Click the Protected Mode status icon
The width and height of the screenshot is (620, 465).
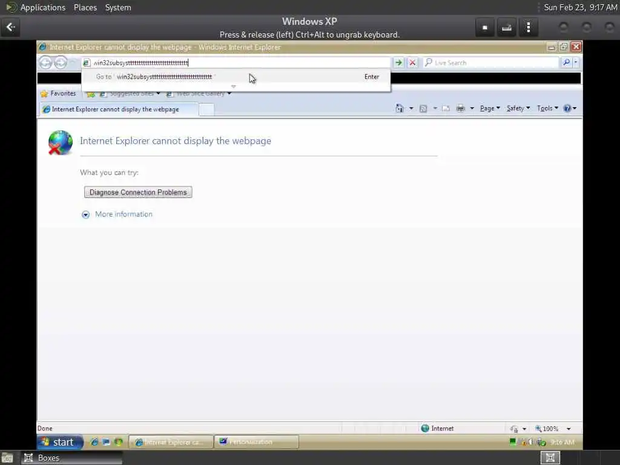click(x=514, y=429)
